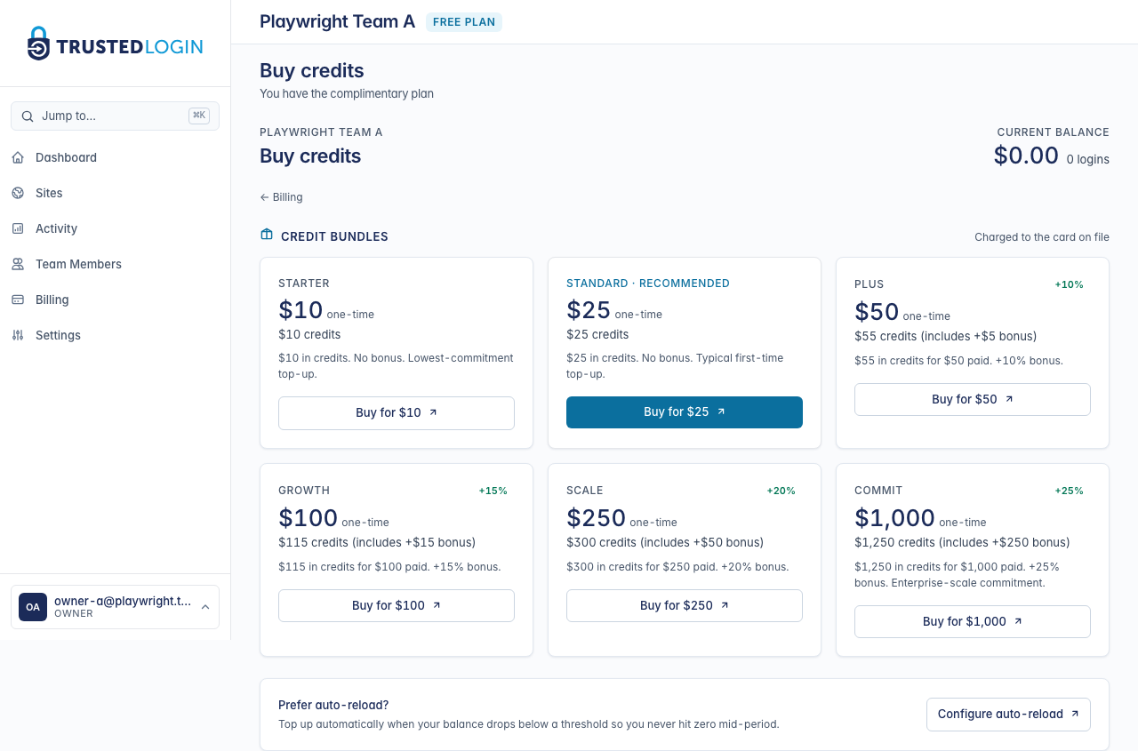Open Settings via its sliders icon
1138x751 pixels.
(17, 335)
